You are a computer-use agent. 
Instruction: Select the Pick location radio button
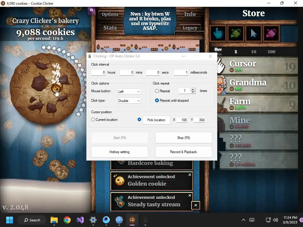point(139,119)
